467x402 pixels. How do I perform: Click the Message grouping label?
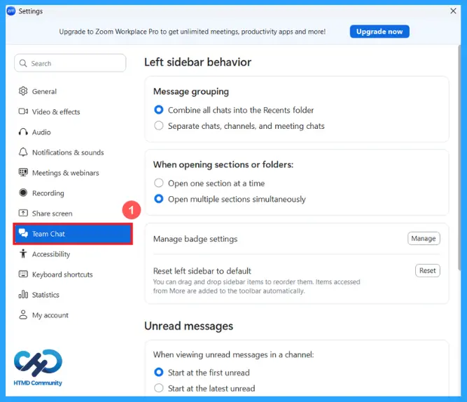pos(191,92)
